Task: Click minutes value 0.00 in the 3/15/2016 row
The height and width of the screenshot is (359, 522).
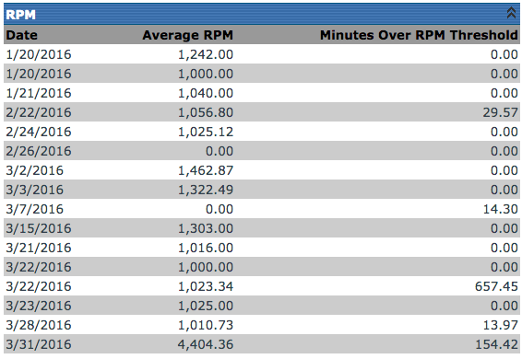Action: click(504, 228)
